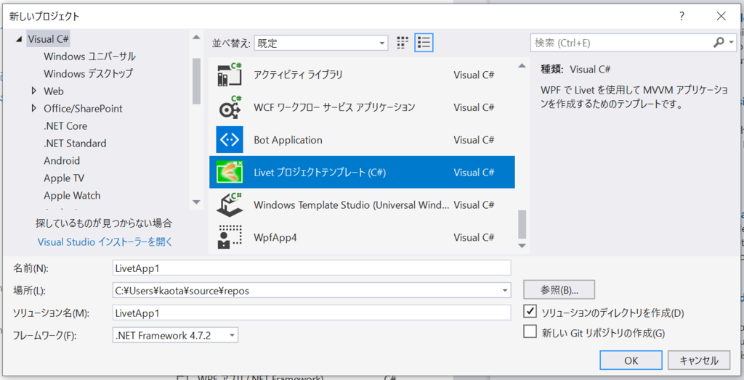Select Windows デスクトップ category
This screenshot has width=744, height=380.
click(88, 73)
